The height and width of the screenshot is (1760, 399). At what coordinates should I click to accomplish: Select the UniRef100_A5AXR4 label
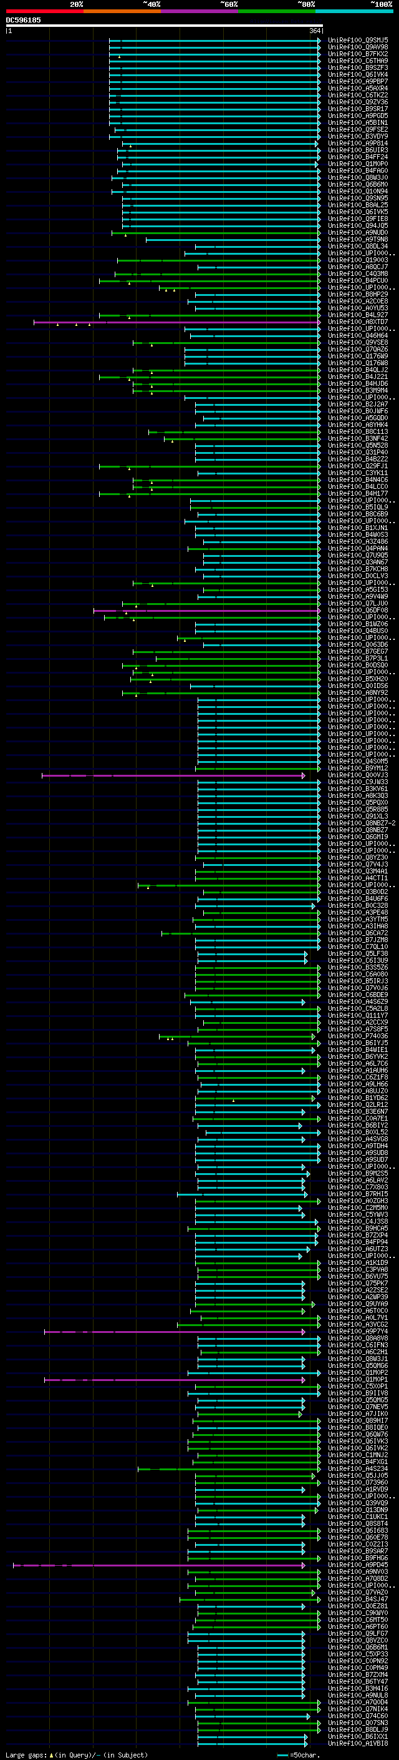pos(358,88)
